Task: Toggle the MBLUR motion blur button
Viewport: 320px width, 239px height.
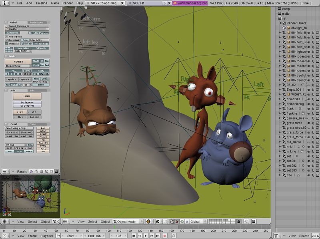Action: (x=27, y=71)
